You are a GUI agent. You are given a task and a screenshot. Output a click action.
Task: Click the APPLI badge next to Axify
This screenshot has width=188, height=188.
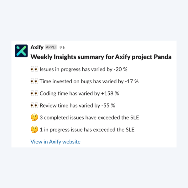click(51, 47)
